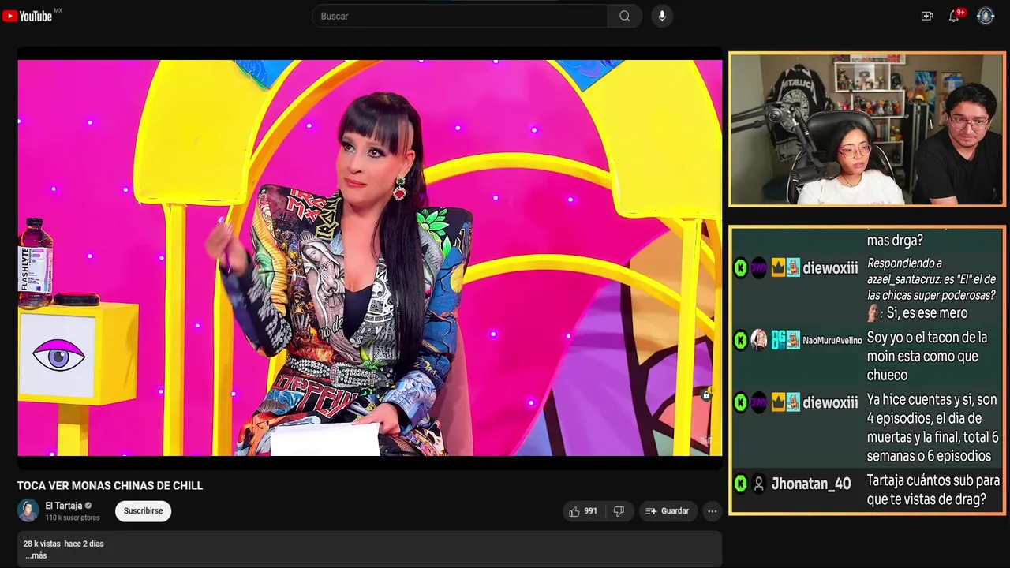The image size is (1010, 568).
Task: Open El Tartaja channel avatar
Action: click(28, 510)
